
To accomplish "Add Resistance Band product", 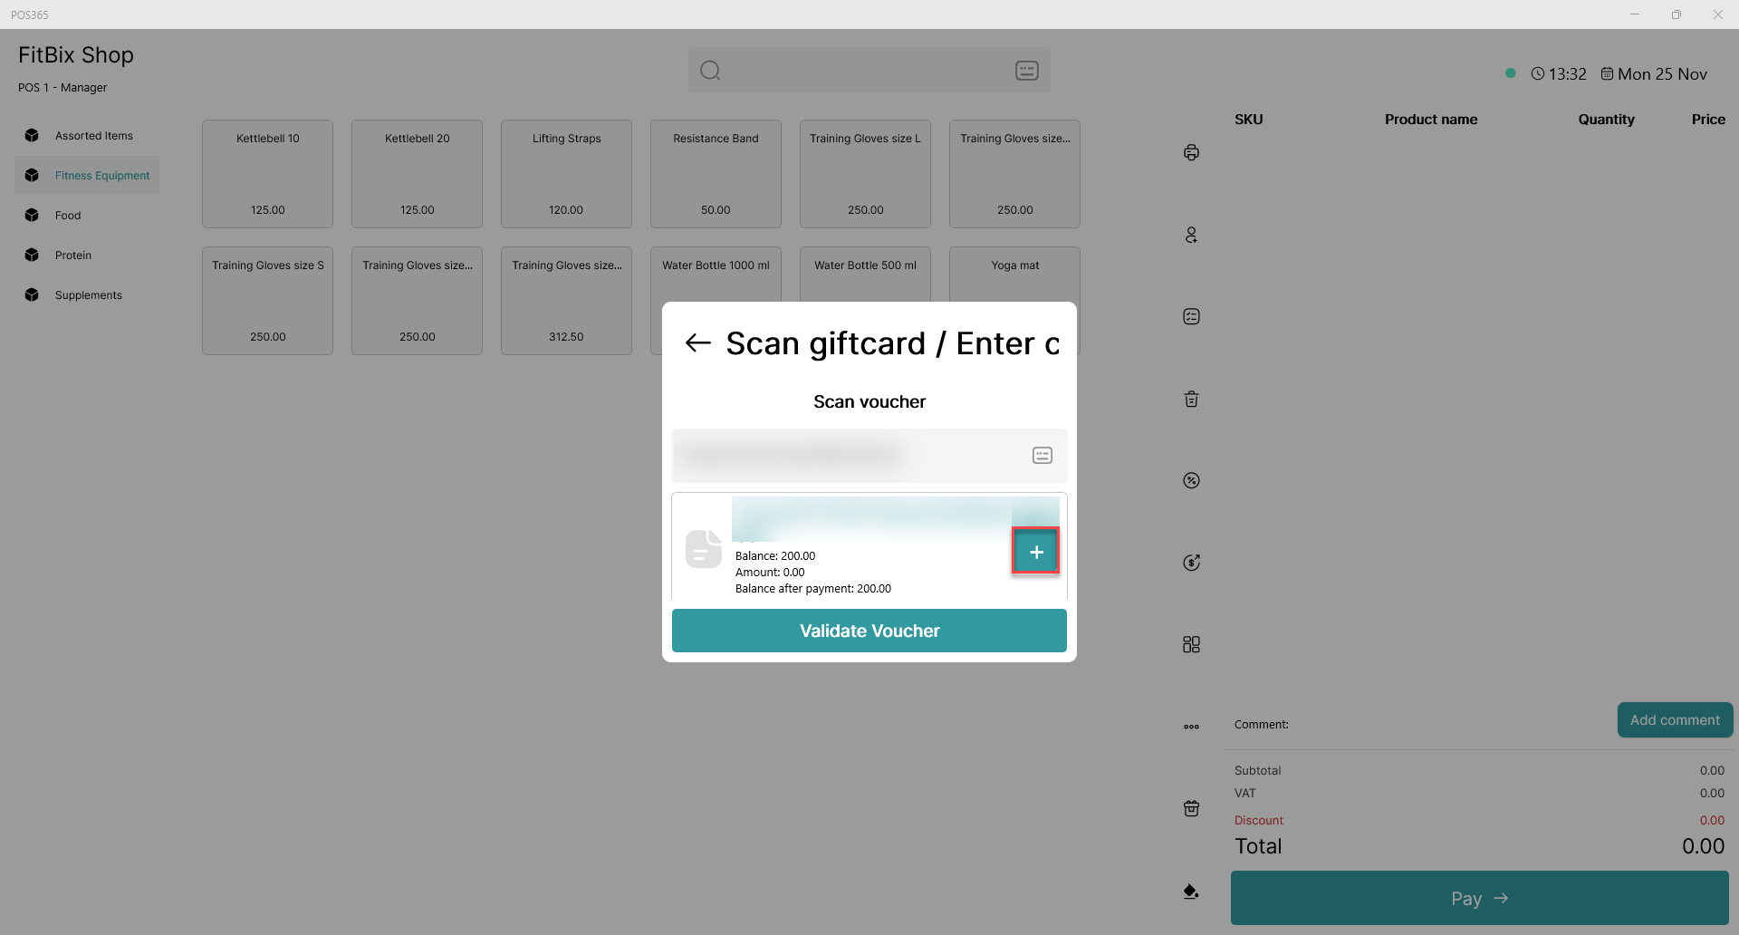I will tap(716, 174).
